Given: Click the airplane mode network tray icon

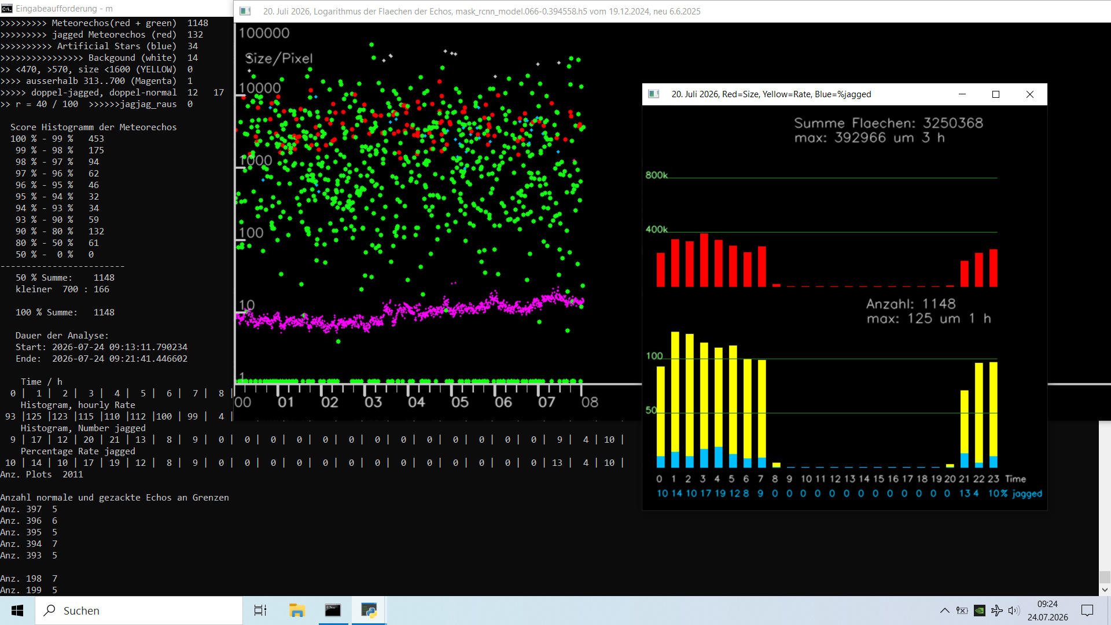Looking at the screenshot, I should pyautogui.click(x=997, y=611).
